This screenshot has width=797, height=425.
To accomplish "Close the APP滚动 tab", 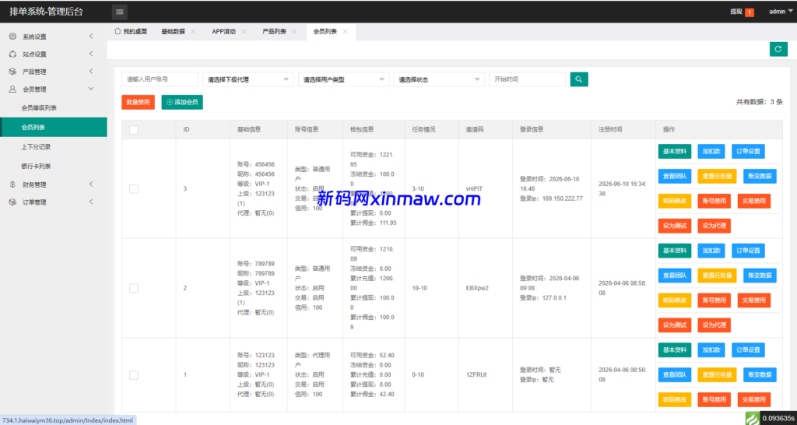I will tap(244, 31).
